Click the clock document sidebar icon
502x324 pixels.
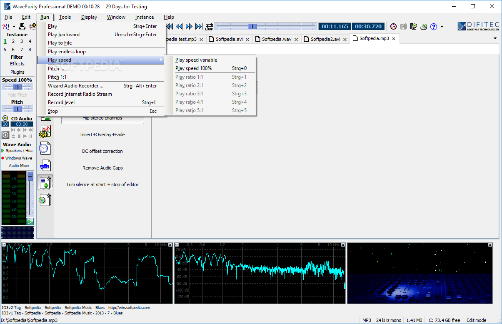click(45, 148)
